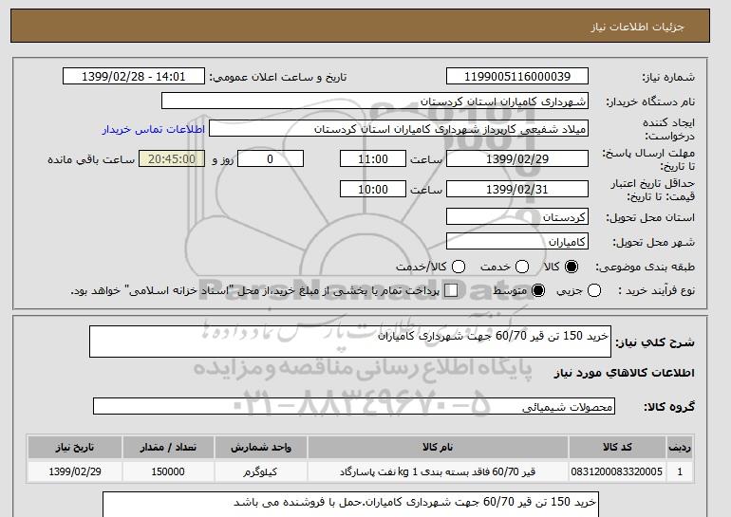This screenshot has width=731, height=517.
Task: Click the شرح کلی نیاز text area
Action: pos(350,342)
